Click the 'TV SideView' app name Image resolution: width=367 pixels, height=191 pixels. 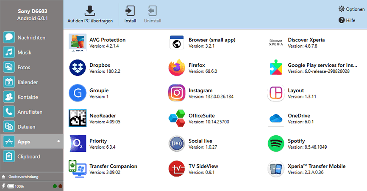(x=203, y=166)
